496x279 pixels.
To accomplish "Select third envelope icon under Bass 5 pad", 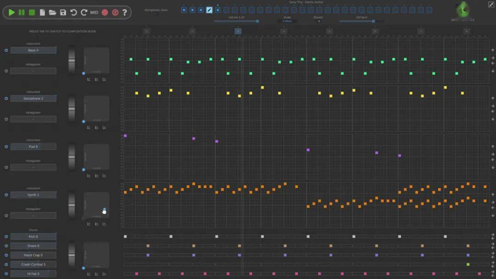I will click(x=104, y=79).
